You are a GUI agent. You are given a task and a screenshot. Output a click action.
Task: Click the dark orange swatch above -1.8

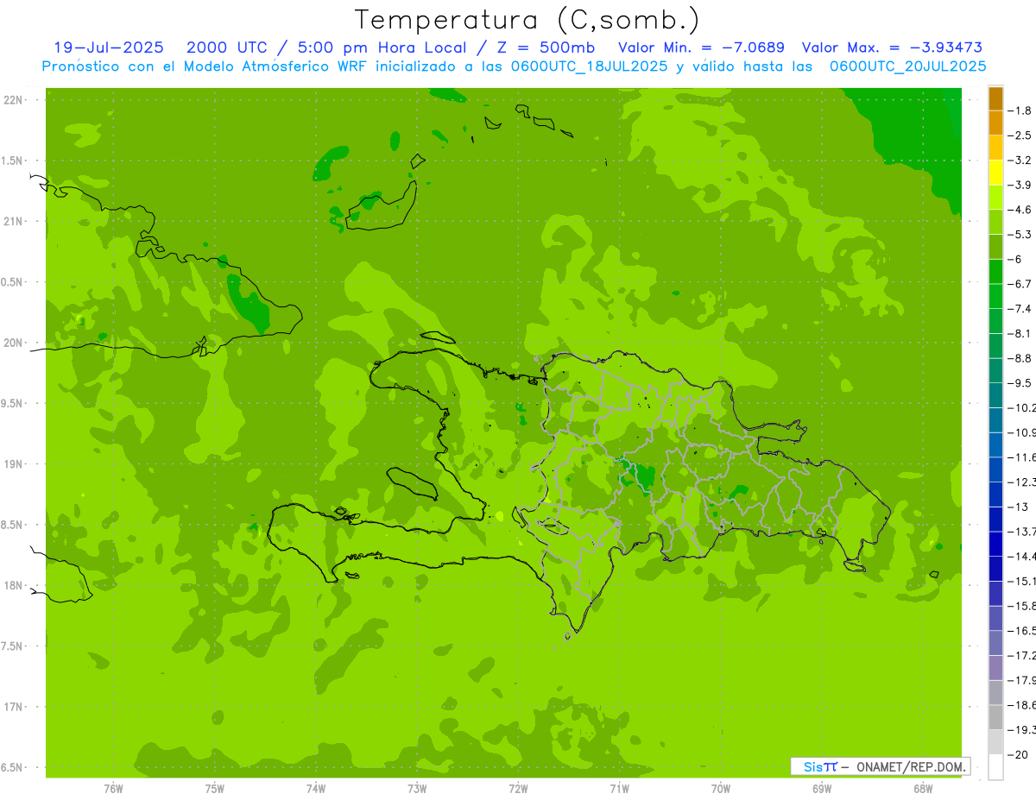point(995,98)
